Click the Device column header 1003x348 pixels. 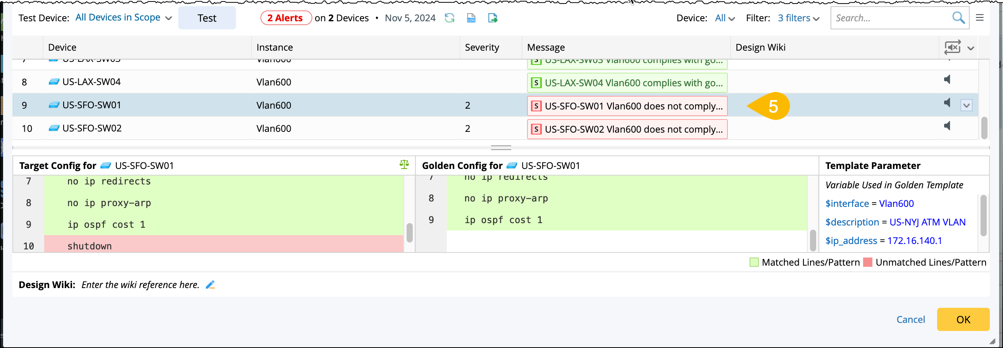tap(62, 48)
